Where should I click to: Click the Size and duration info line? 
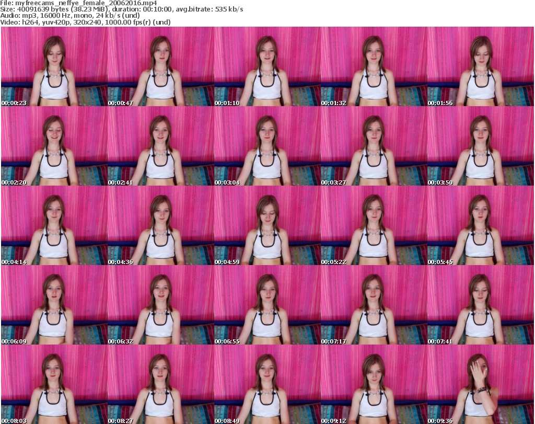(121, 9)
